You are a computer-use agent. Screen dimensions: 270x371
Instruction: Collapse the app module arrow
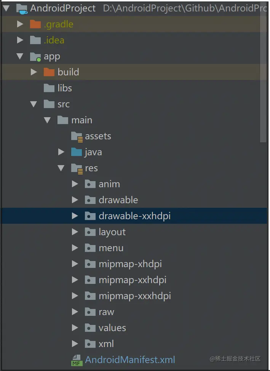click(x=20, y=56)
